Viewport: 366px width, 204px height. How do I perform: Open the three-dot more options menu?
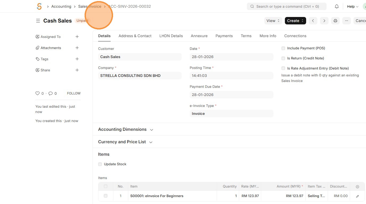(x=347, y=21)
